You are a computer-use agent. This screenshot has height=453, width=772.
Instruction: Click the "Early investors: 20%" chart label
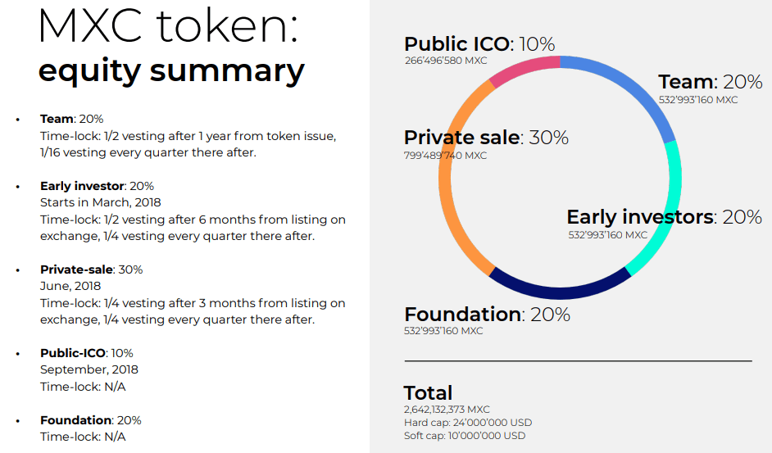[664, 217]
